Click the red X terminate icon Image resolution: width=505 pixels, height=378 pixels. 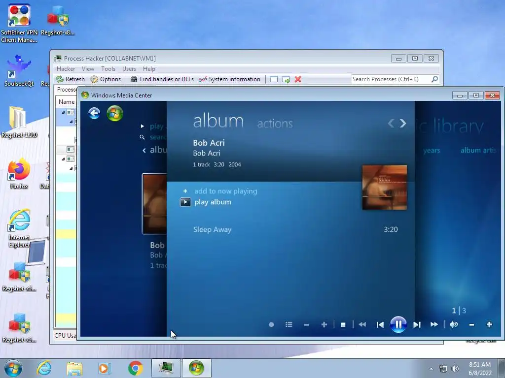[x=298, y=79]
